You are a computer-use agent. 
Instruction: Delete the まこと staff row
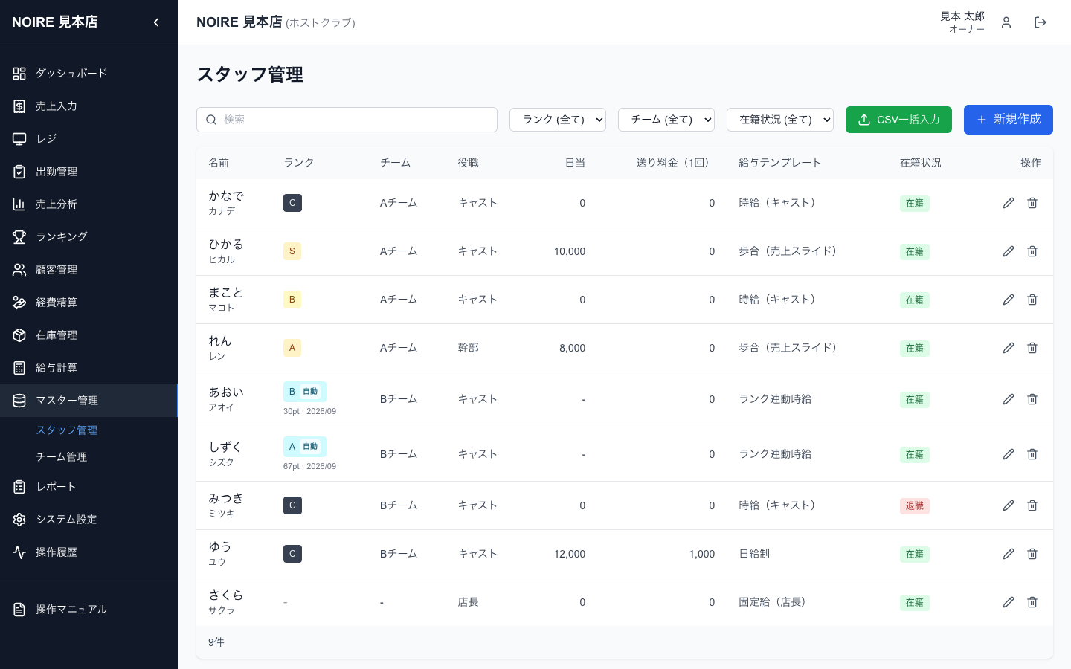point(1032,300)
